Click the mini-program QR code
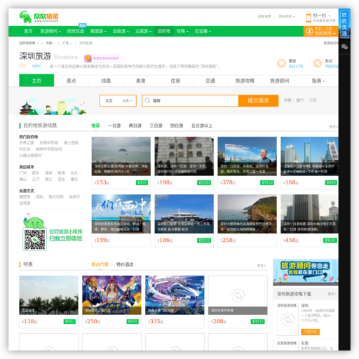Screen dimensions: 359x359 point(34,240)
